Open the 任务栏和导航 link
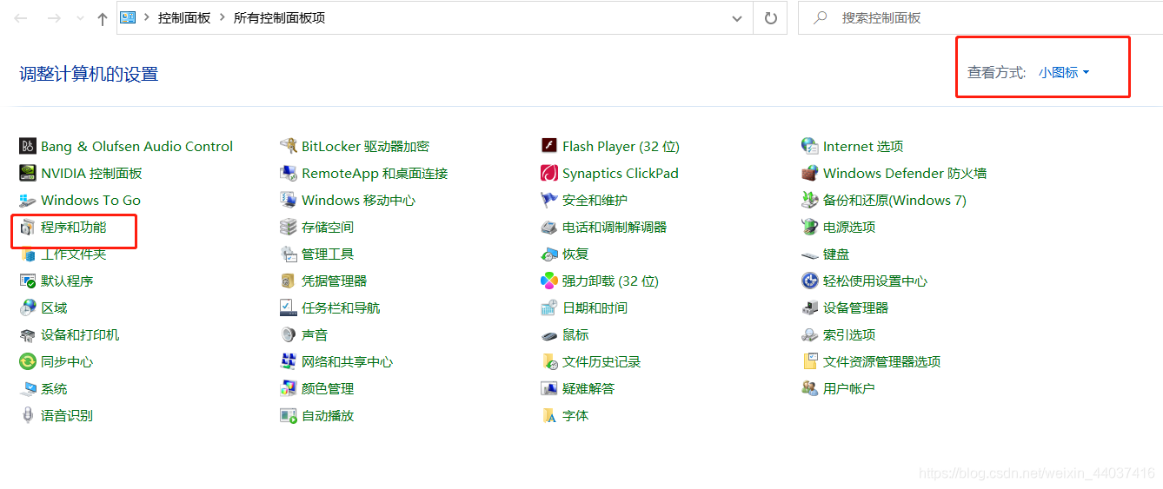This screenshot has height=489, width=1163. point(341,307)
